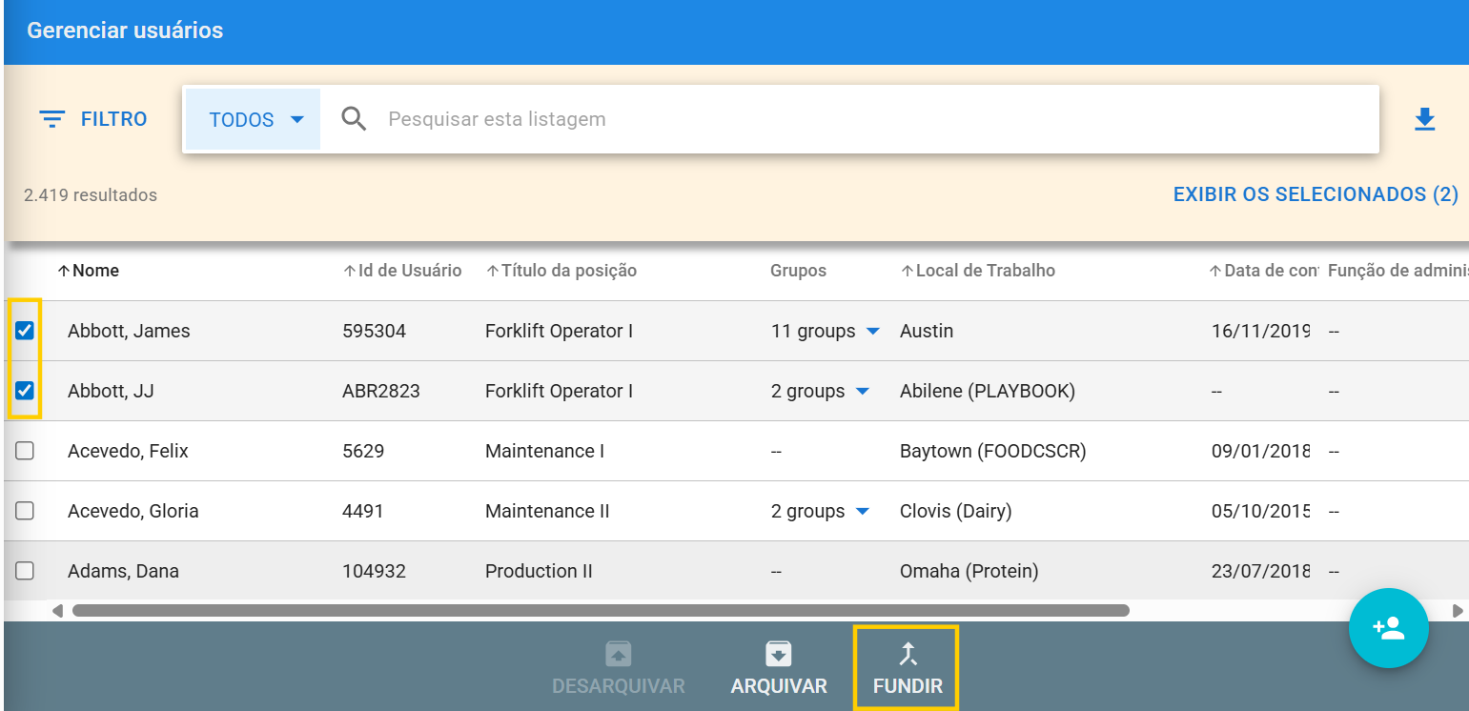Expand 2 groups for Acevedo, Gloria
Image resolution: width=1469 pixels, height=711 pixels.
click(862, 512)
